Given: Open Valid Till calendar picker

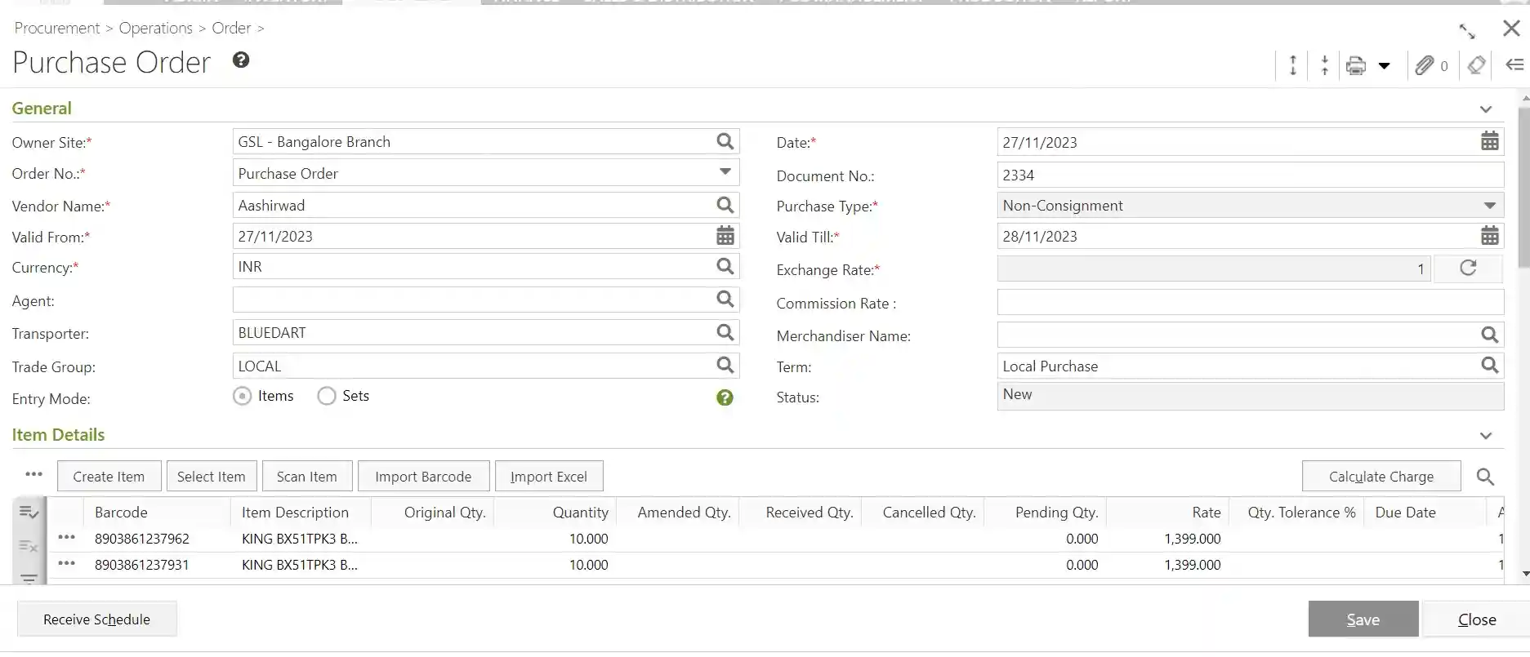Looking at the screenshot, I should (x=1490, y=236).
